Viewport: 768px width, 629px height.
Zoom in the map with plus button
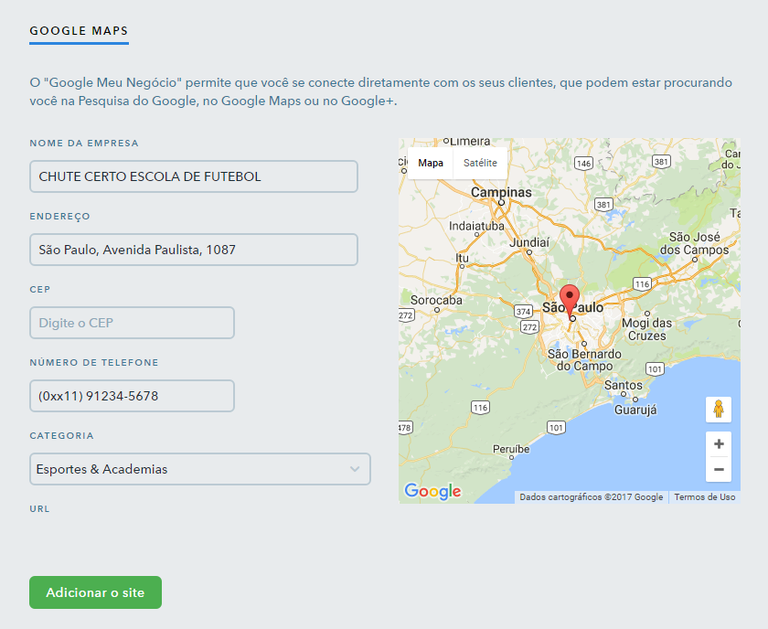(x=719, y=444)
